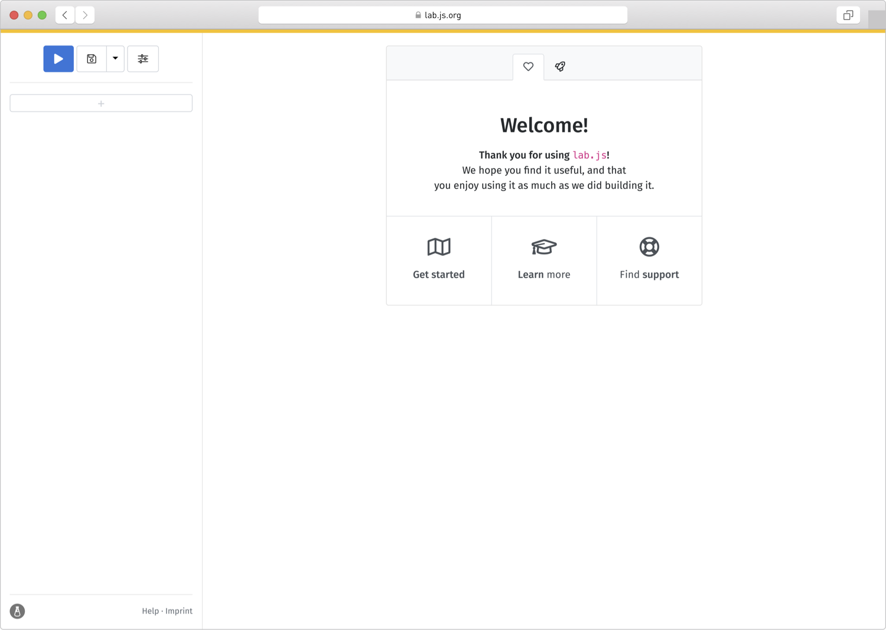Viewport: 886px width, 630px height.
Task: Click the Imprint link in the footer
Action: click(179, 611)
